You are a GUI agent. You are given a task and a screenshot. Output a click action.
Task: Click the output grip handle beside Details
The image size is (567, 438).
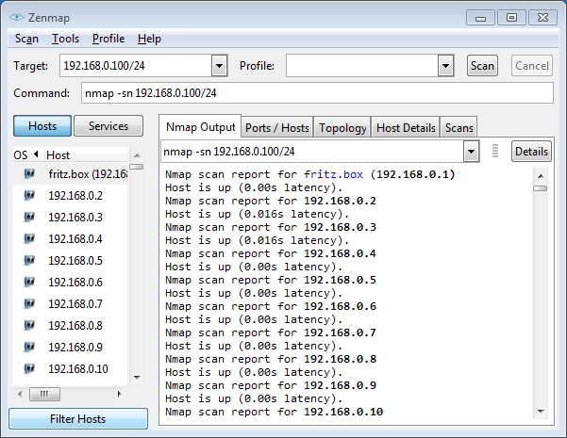pos(495,151)
